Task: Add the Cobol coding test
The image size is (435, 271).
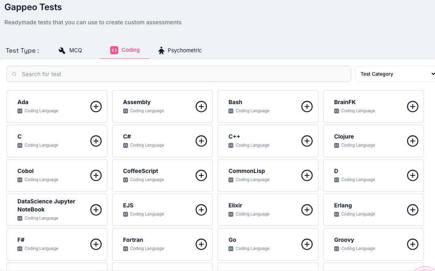Action: coord(96,175)
